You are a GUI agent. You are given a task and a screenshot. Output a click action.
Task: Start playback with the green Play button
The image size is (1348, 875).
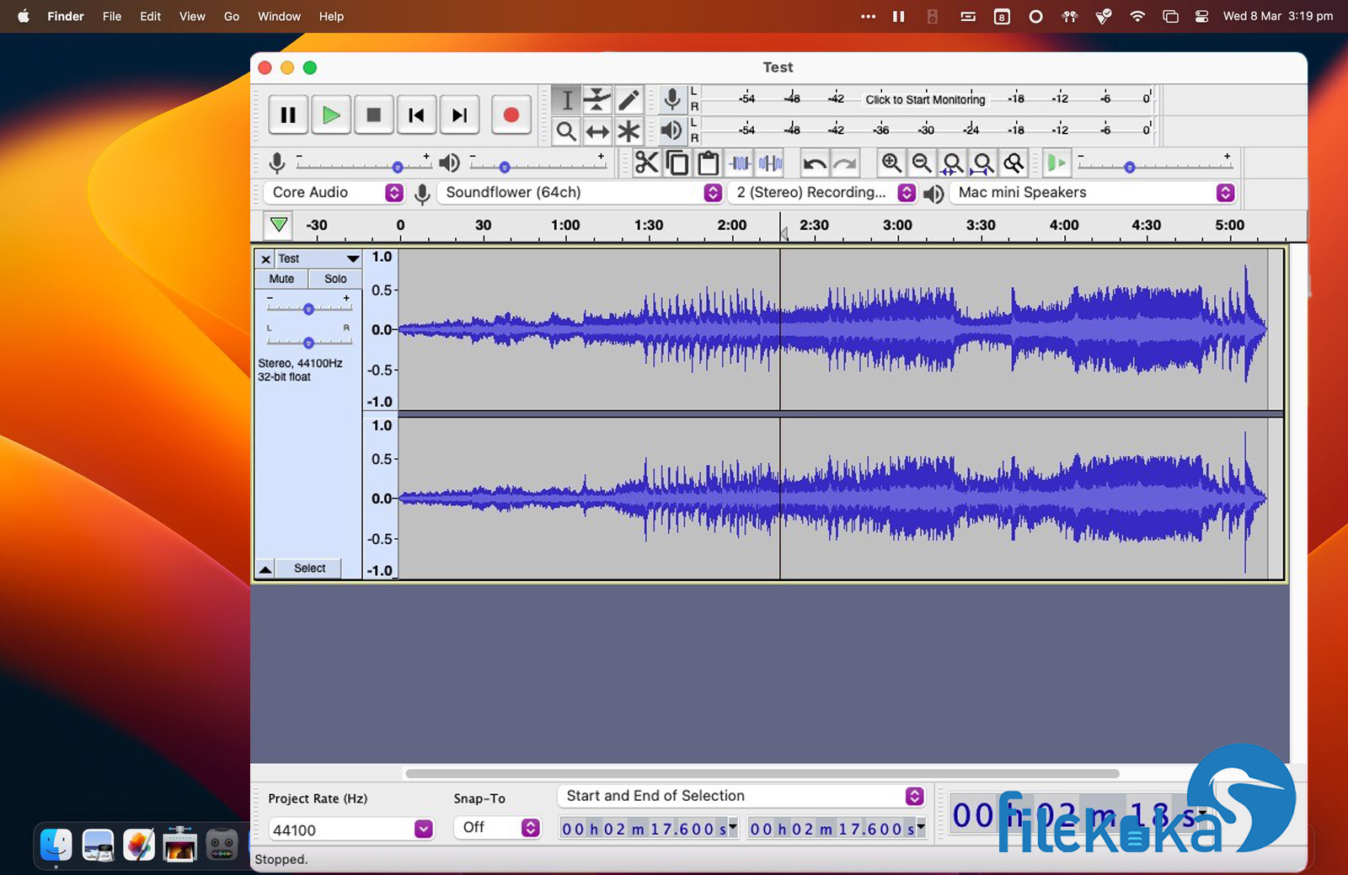pos(331,115)
